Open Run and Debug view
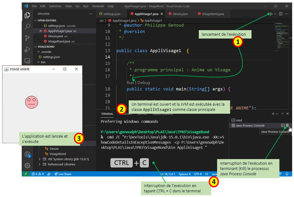The width and height of the screenshot is (294, 197). click(x=27, y=49)
